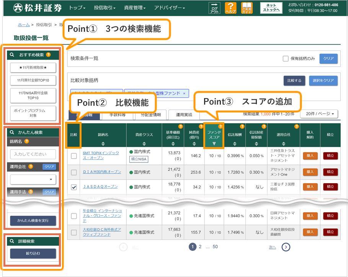Remove the compared fund tag with ×
This screenshot has height=277, width=348.
tap(184, 93)
